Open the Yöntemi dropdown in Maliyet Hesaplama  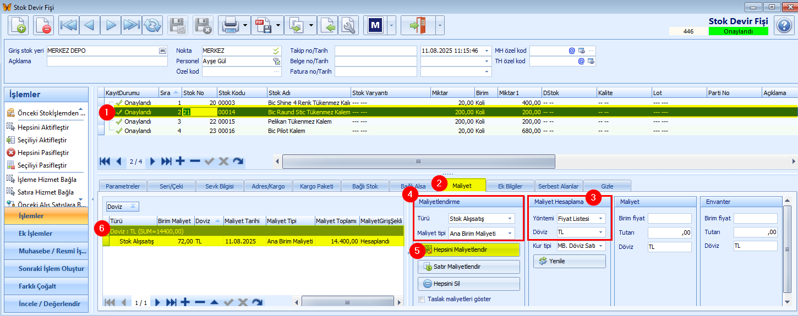[x=601, y=219]
